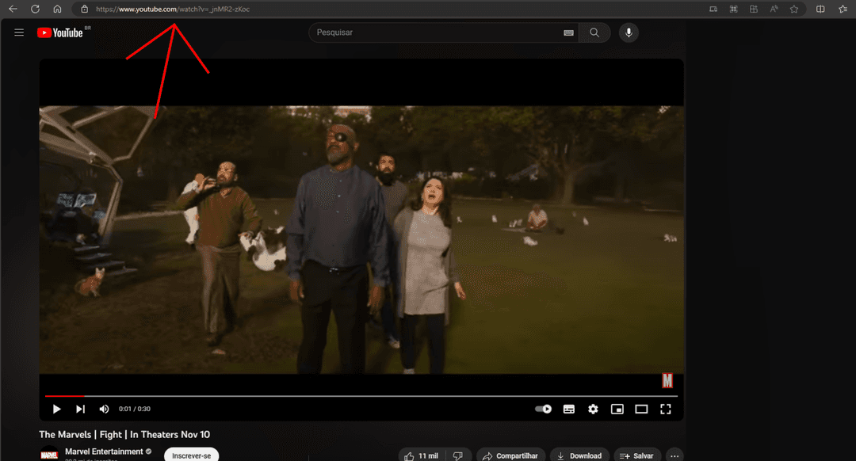
Task: Open video settings gear menu
Action: [x=593, y=409]
